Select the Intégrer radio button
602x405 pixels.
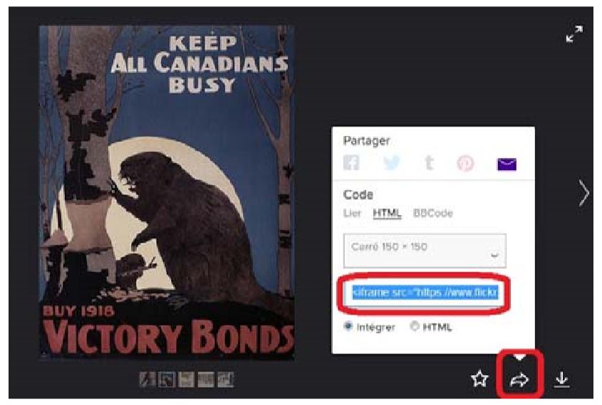(348, 327)
